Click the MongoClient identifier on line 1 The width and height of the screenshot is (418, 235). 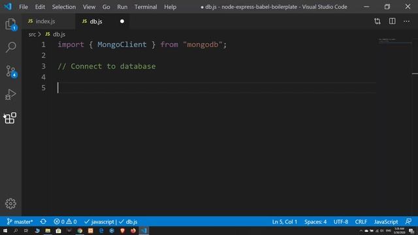(x=122, y=44)
